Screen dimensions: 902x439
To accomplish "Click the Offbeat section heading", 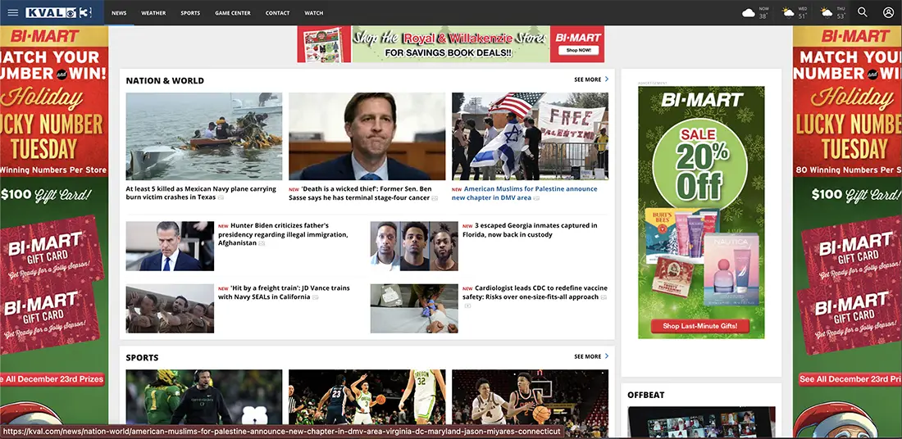I will tap(646, 396).
